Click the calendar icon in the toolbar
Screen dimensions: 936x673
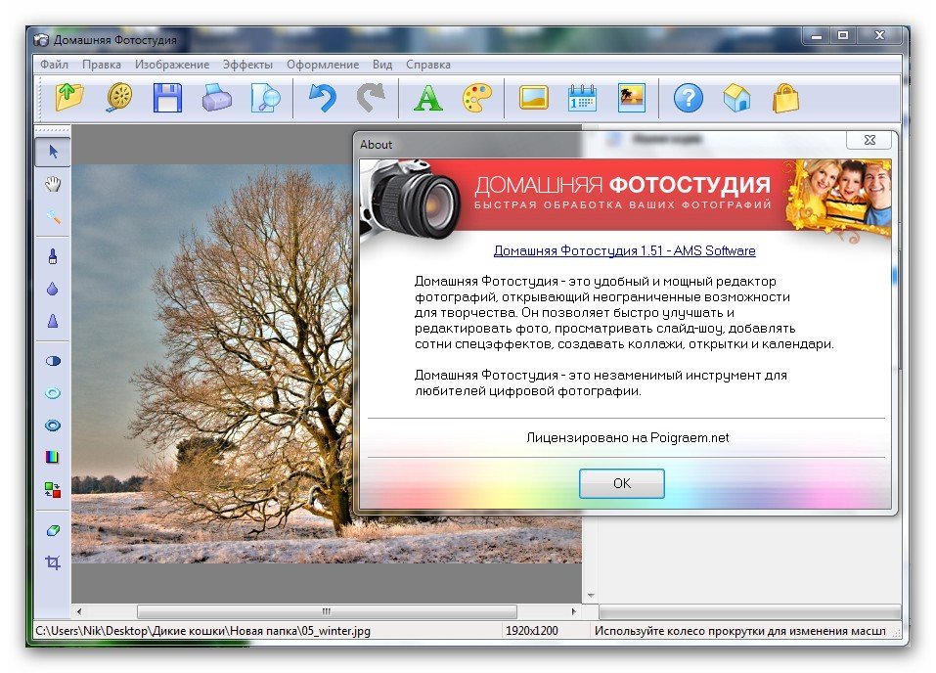tap(582, 98)
